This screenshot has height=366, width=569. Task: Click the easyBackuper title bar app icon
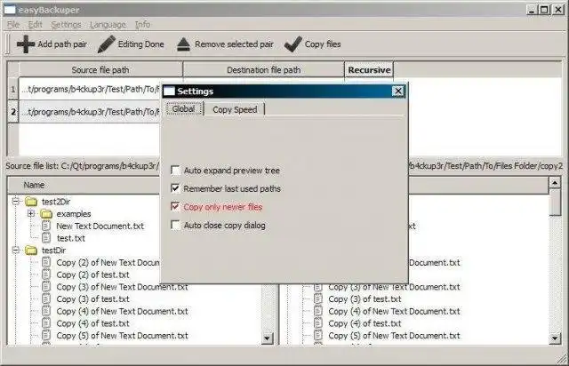coord(10,10)
